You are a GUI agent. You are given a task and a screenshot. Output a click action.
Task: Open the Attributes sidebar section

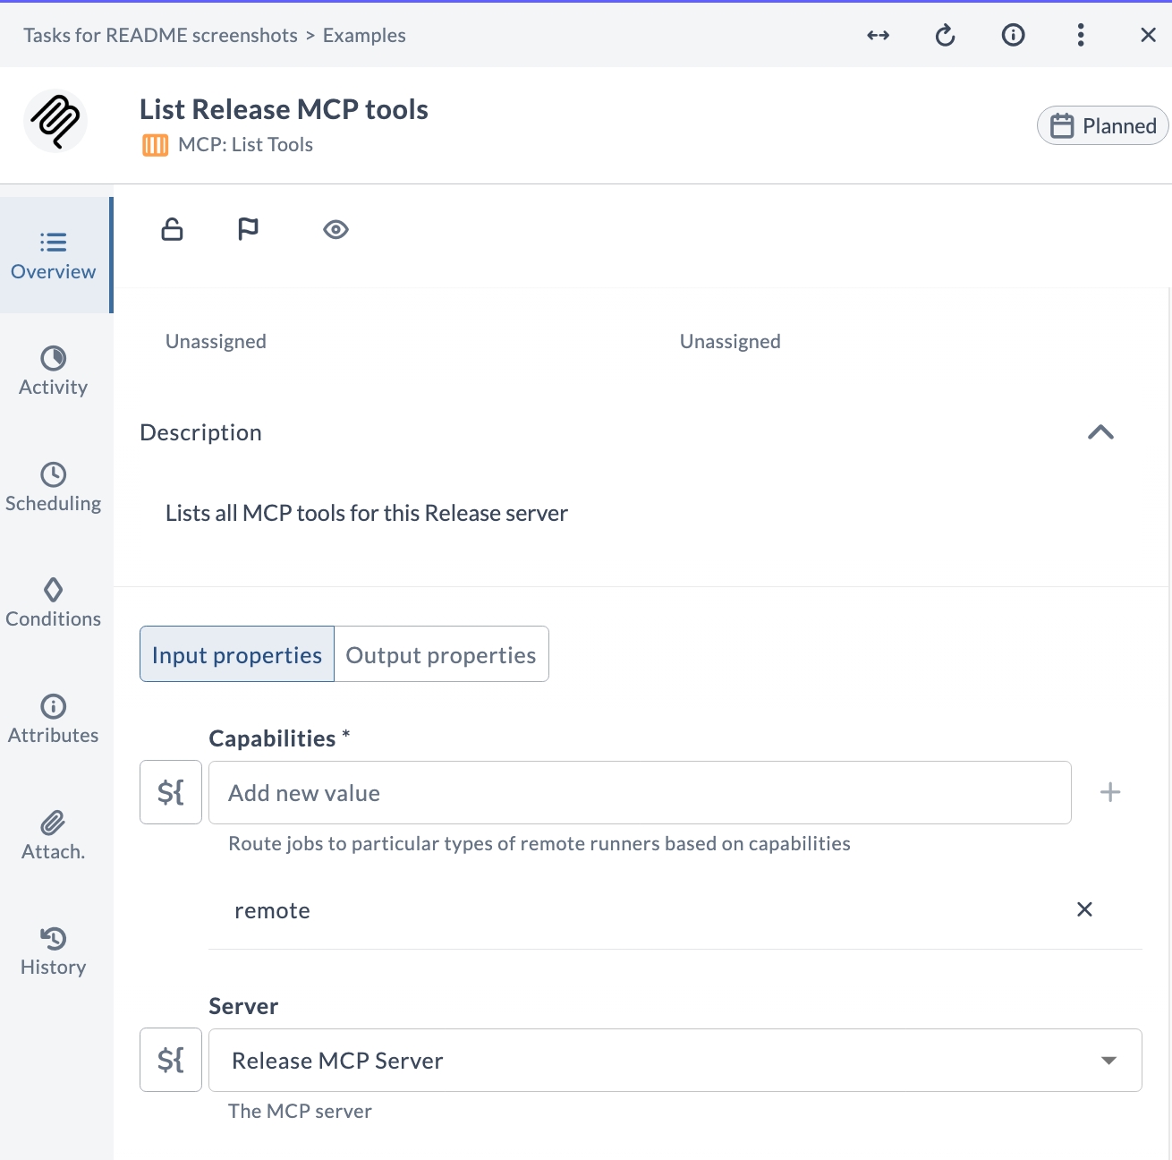coord(53,718)
